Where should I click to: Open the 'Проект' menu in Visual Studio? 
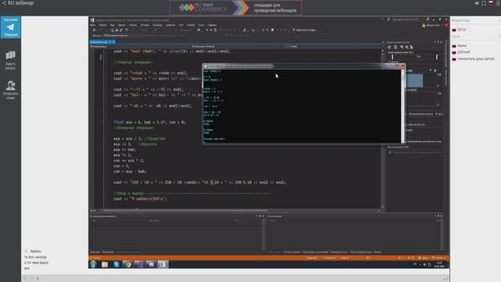tap(122, 25)
